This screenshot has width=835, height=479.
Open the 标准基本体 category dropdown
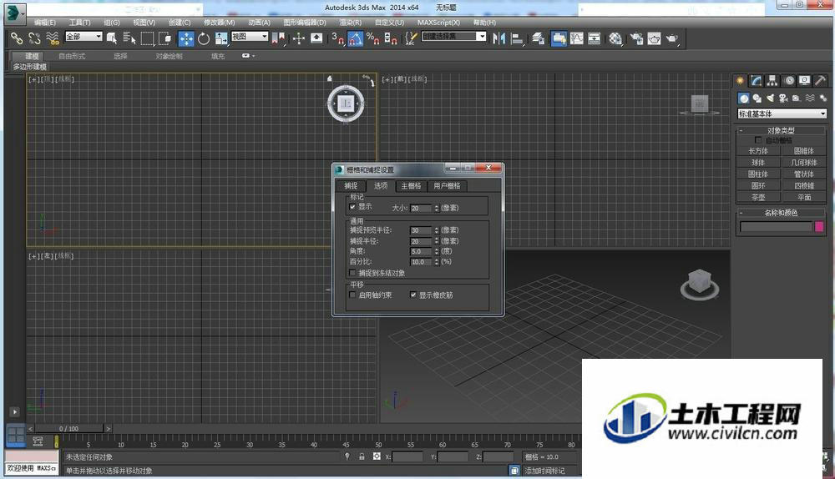tap(782, 113)
